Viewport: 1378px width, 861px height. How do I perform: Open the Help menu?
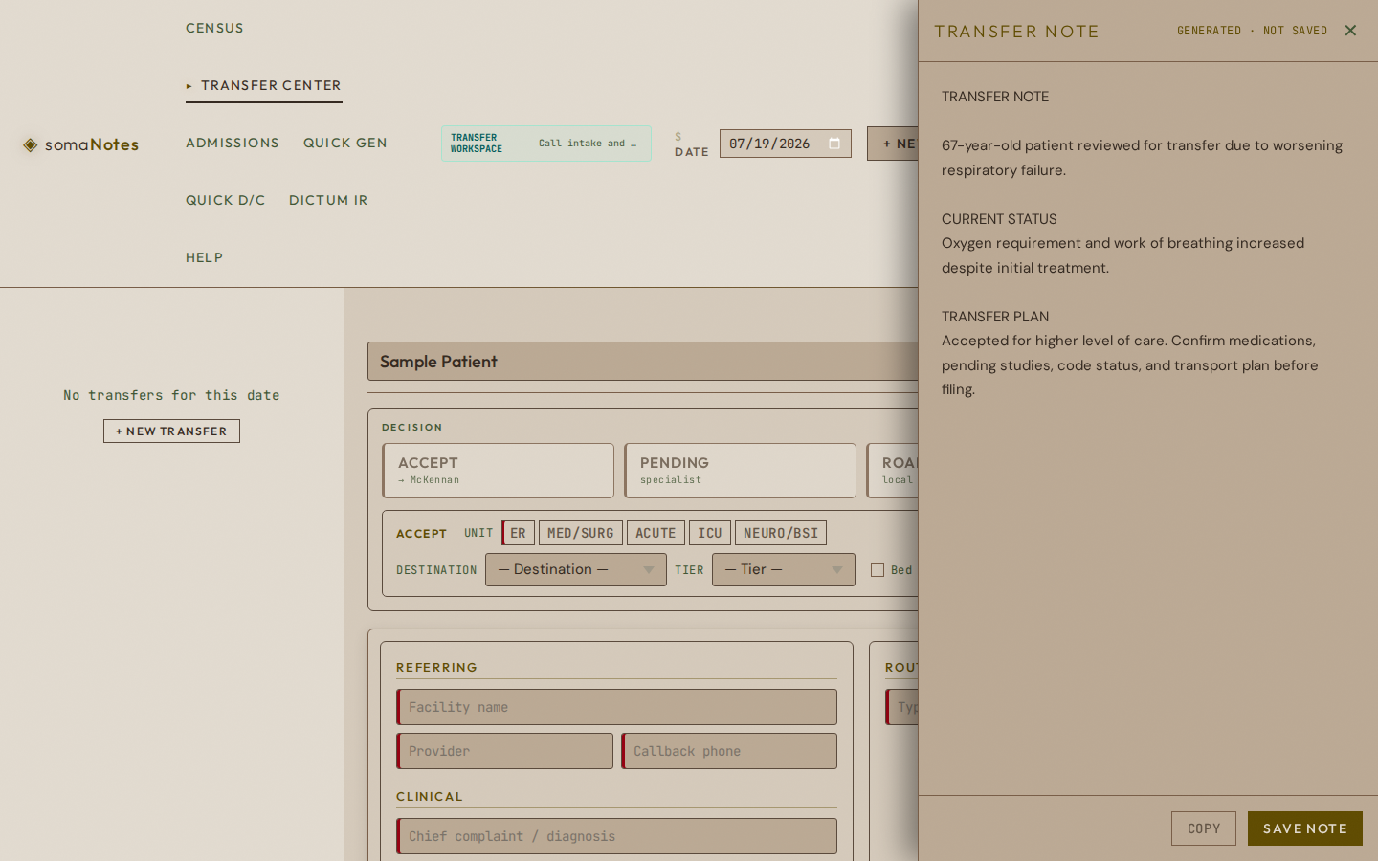[204, 257]
